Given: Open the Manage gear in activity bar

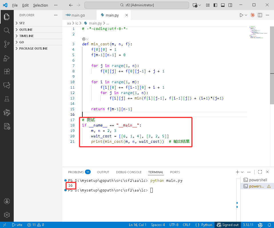Looking at the screenshot, I should click(x=7, y=215).
